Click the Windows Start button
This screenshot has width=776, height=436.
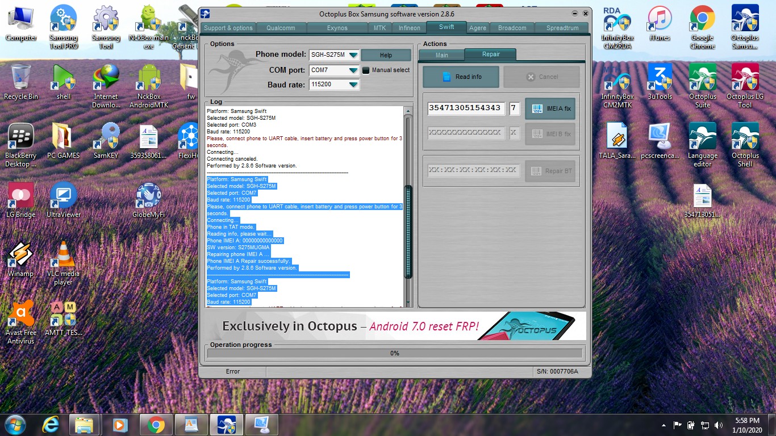[15, 424]
